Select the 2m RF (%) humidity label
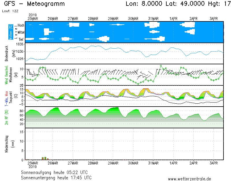The height and width of the screenshot is (181, 231). coord(6,117)
